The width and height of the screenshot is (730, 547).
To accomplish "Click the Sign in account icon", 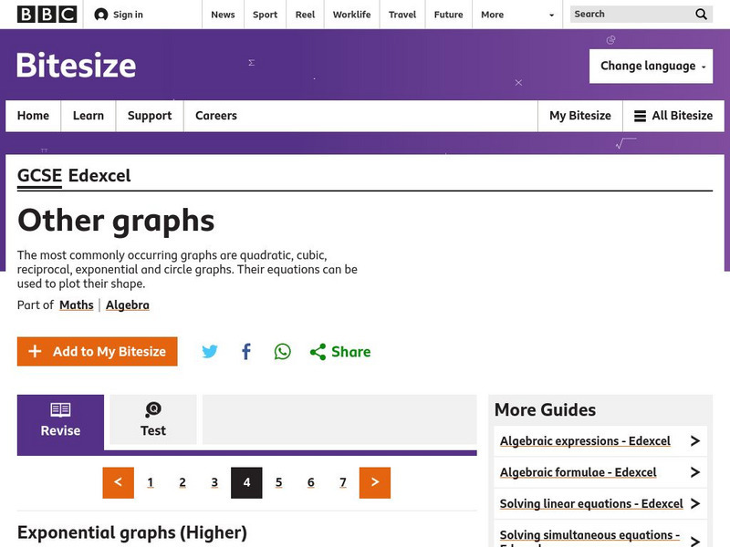I will (x=100, y=15).
